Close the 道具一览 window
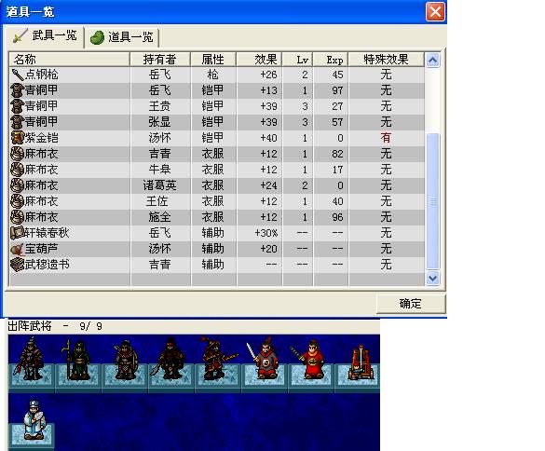 pyautogui.click(x=435, y=12)
